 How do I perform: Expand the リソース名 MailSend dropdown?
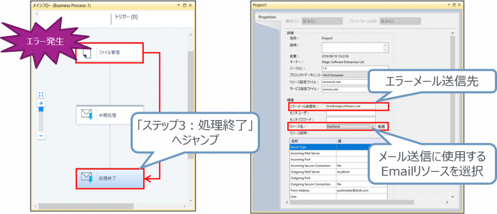373,126
